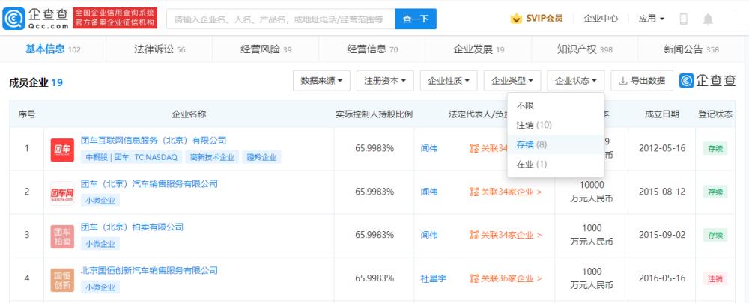Open the 数据来源 filter dropdown
Viewport: 749px width, 303px height.
point(321,81)
